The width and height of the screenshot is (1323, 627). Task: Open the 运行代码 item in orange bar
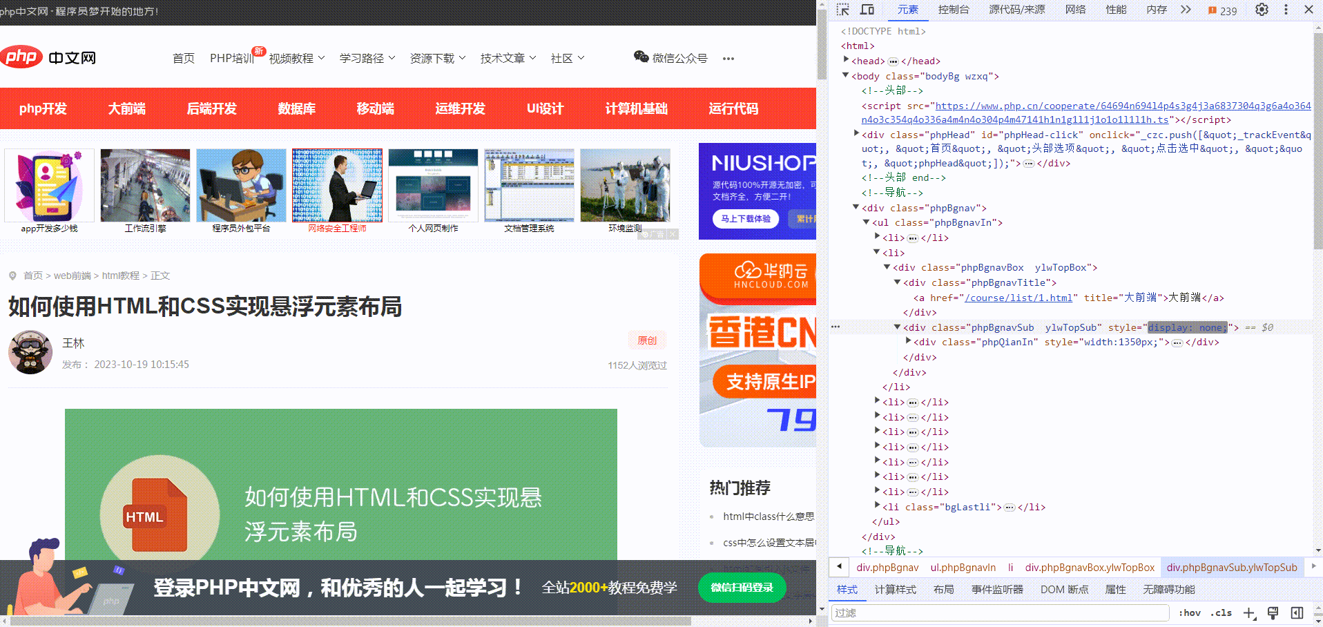click(x=733, y=108)
